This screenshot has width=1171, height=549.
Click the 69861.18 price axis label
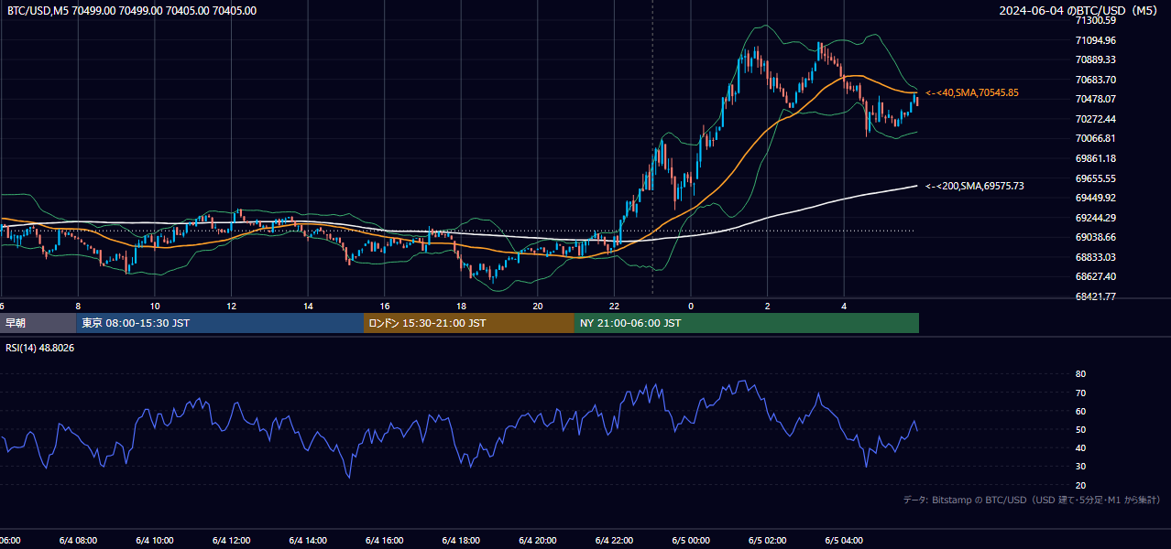point(1095,158)
